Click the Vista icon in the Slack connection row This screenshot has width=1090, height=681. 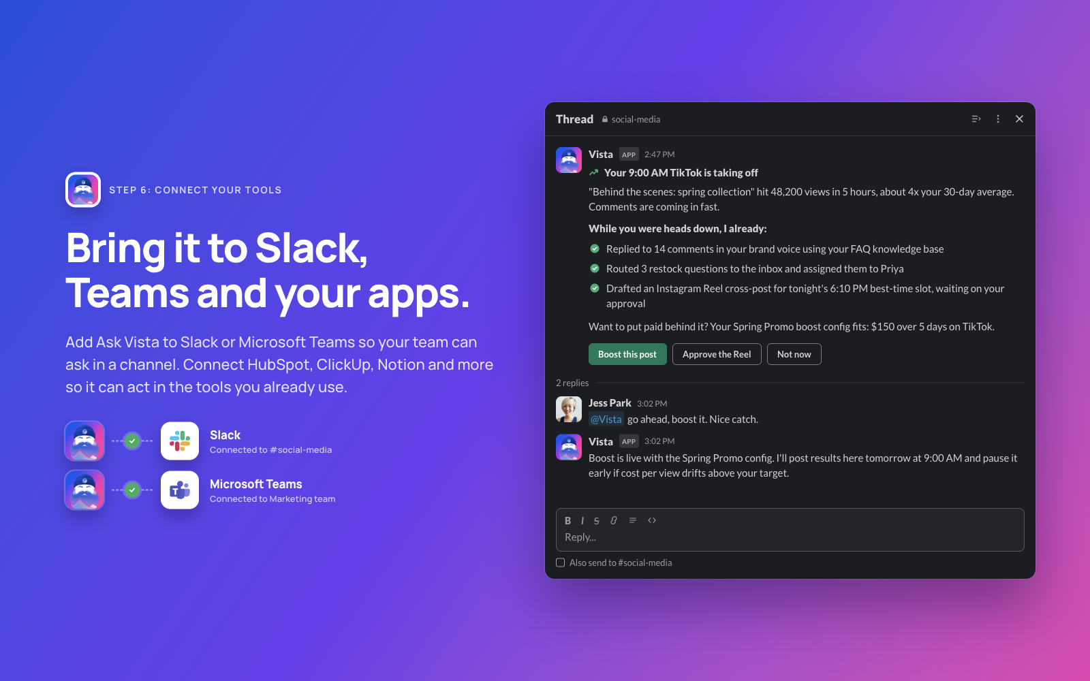click(84, 441)
